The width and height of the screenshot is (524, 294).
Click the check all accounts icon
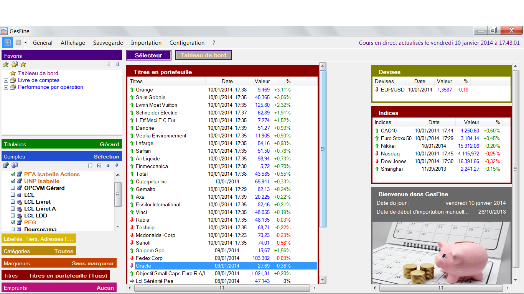click(x=99, y=165)
